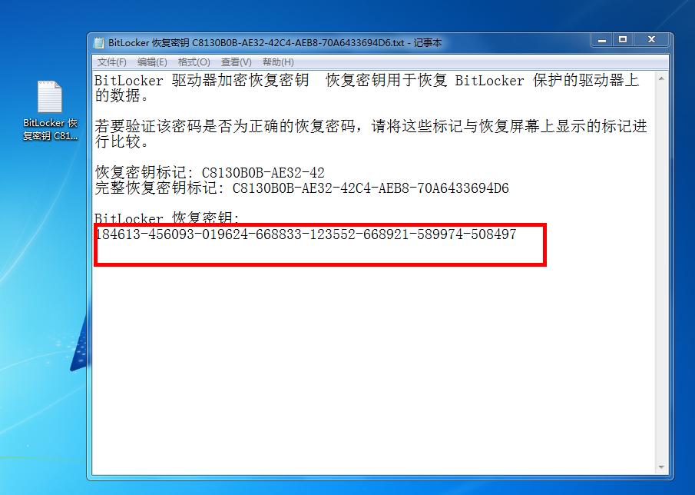Viewport: 695px width, 495px height.
Task: Maximize the Notepad window
Action: (x=623, y=40)
